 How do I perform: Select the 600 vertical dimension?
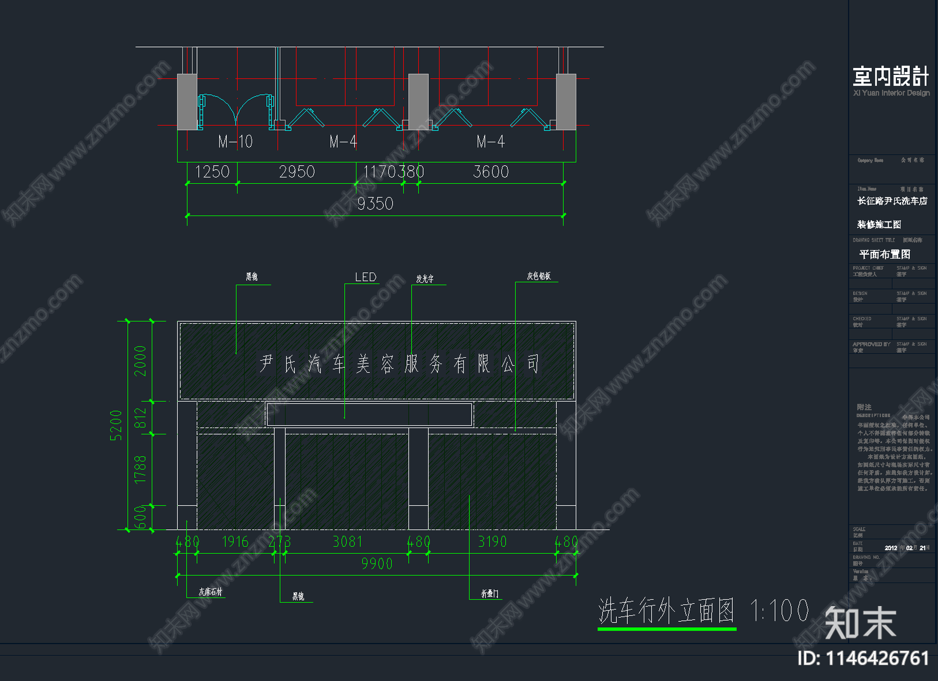tap(140, 518)
